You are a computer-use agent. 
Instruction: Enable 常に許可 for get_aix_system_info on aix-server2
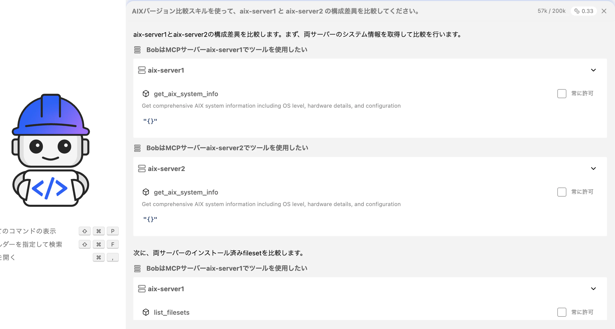pyautogui.click(x=562, y=192)
